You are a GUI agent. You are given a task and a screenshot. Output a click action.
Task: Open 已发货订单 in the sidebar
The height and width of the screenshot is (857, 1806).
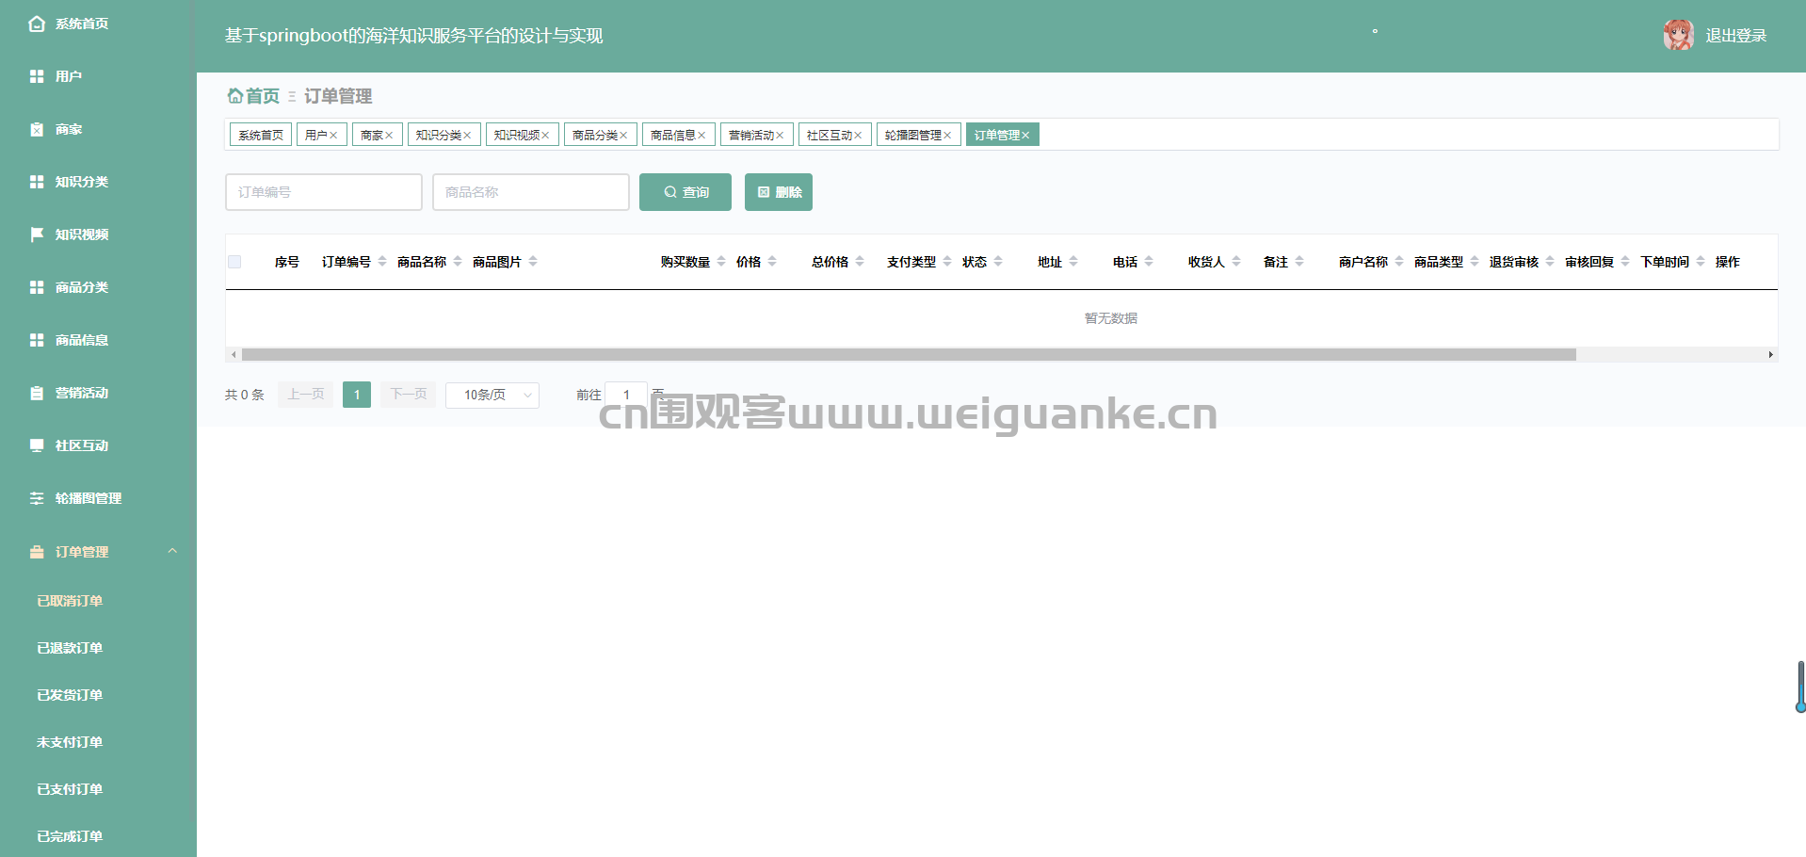click(70, 695)
